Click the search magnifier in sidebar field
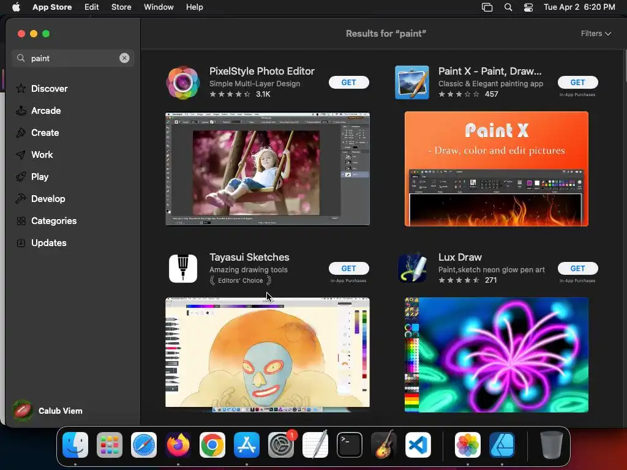 pos(21,58)
